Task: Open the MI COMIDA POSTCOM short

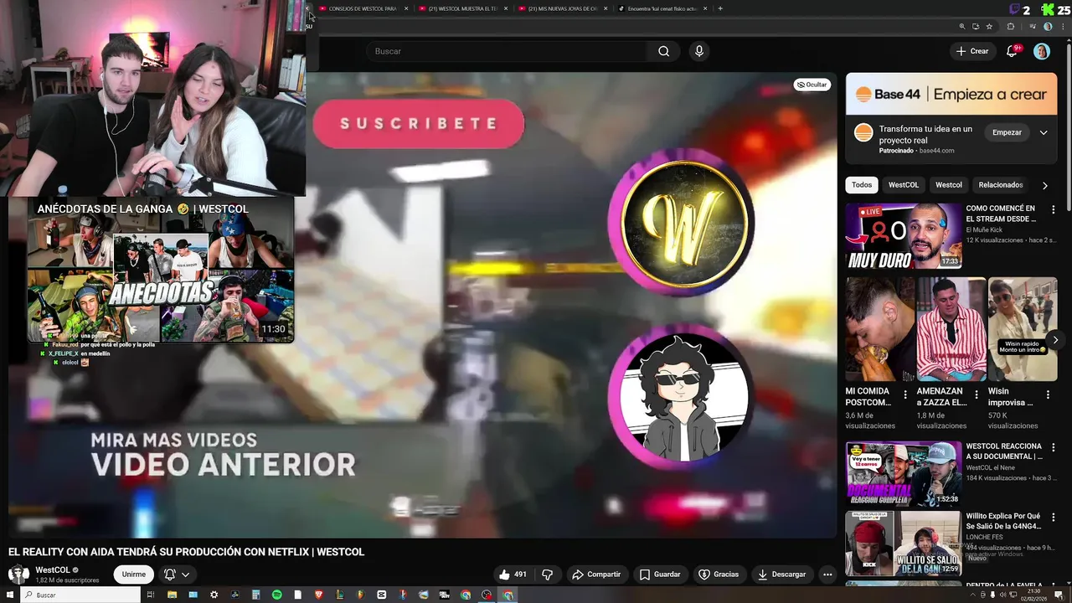Action: tap(879, 329)
